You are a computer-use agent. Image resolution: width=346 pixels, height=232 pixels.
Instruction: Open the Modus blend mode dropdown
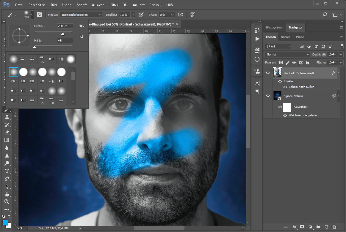click(x=81, y=15)
